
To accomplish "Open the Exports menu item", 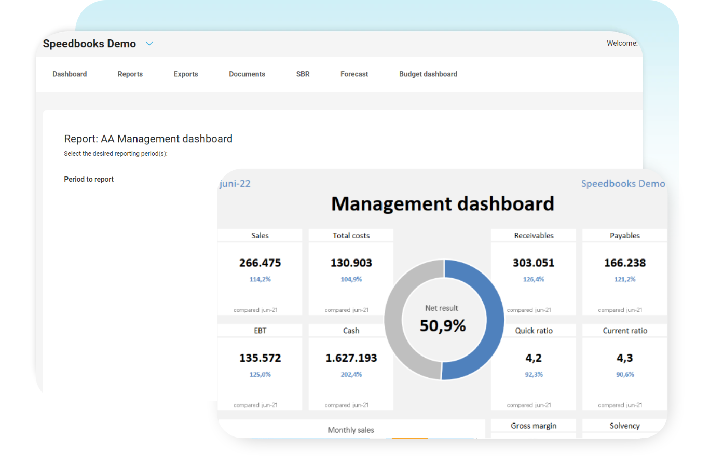I will point(186,74).
